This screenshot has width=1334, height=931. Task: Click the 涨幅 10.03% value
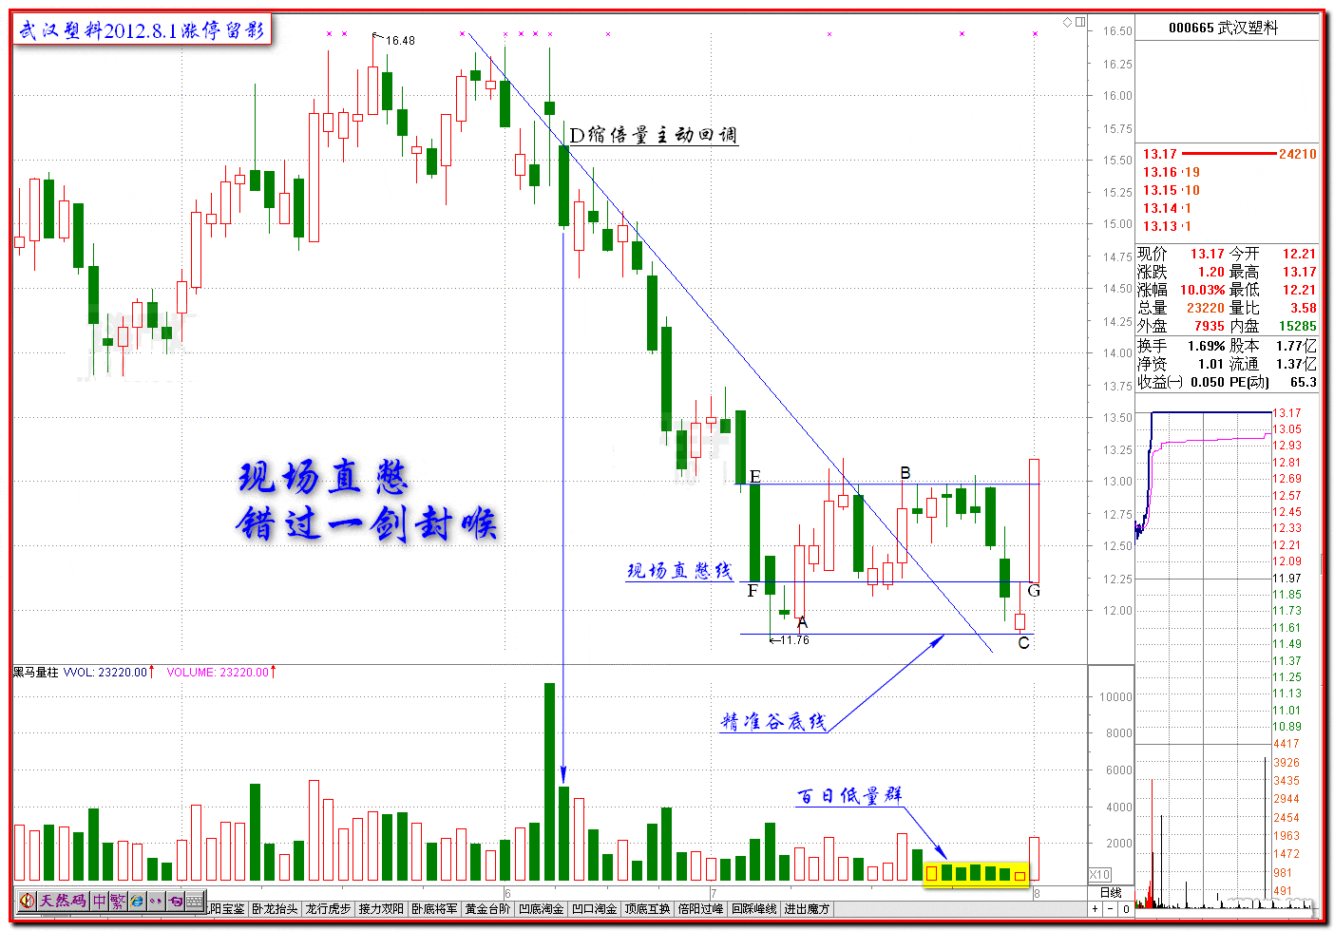tap(1203, 290)
